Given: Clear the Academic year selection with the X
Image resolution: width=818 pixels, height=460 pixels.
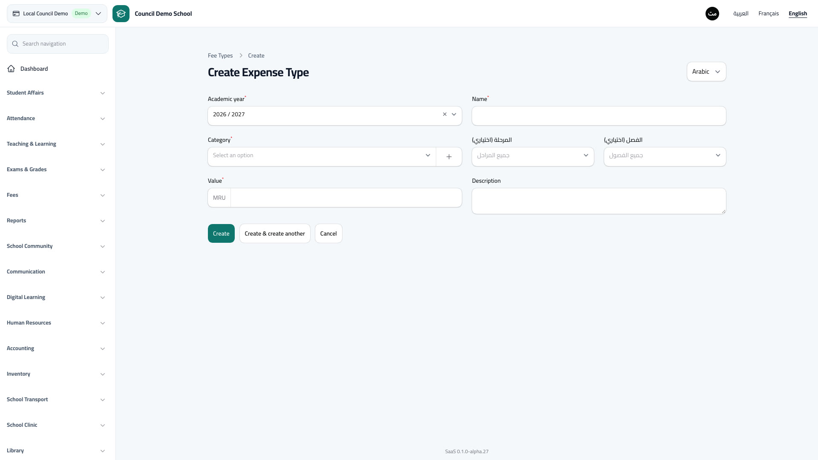Looking at the screenshot, I should tap(445, 114).
